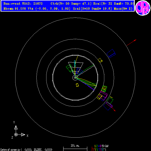The image size is (151, 151).
Task: Click the Centre of screen coordinates text
Action: click(26, 150)
